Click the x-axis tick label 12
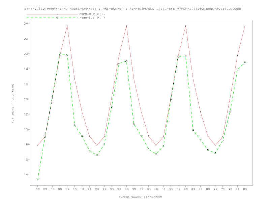The image size is (267, 206). click(x=67, y=189)
